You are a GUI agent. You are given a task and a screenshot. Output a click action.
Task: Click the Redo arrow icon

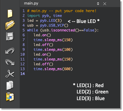coord(10,62)
